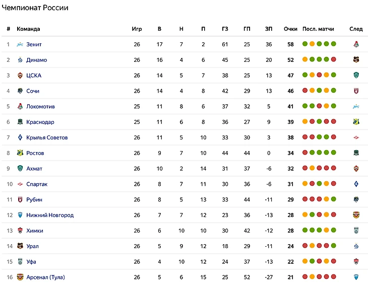
Task: Click the orange result dot in Zenit row
Action: click(312, 44)
